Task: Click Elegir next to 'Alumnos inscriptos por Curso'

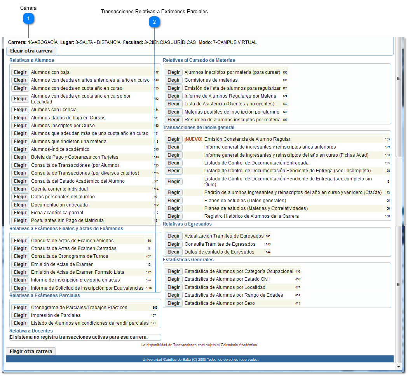Action: click(x=20, y=126)
